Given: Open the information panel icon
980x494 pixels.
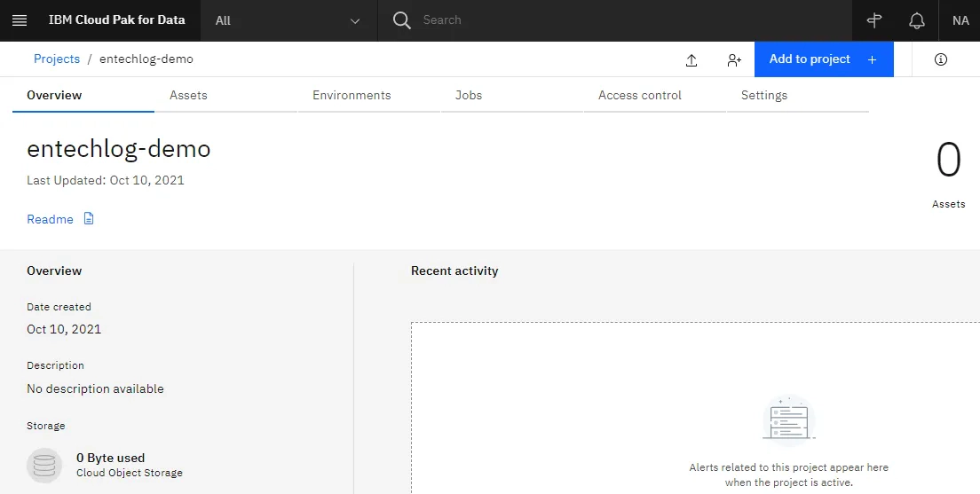Looking at the screenshot, I should point(941,59).
